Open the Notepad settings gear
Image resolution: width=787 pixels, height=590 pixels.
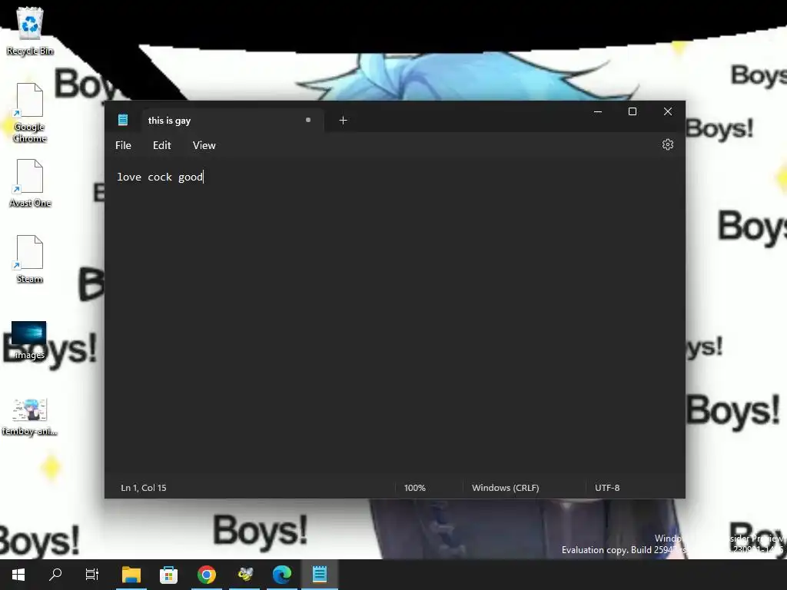(x=668, y=145)
